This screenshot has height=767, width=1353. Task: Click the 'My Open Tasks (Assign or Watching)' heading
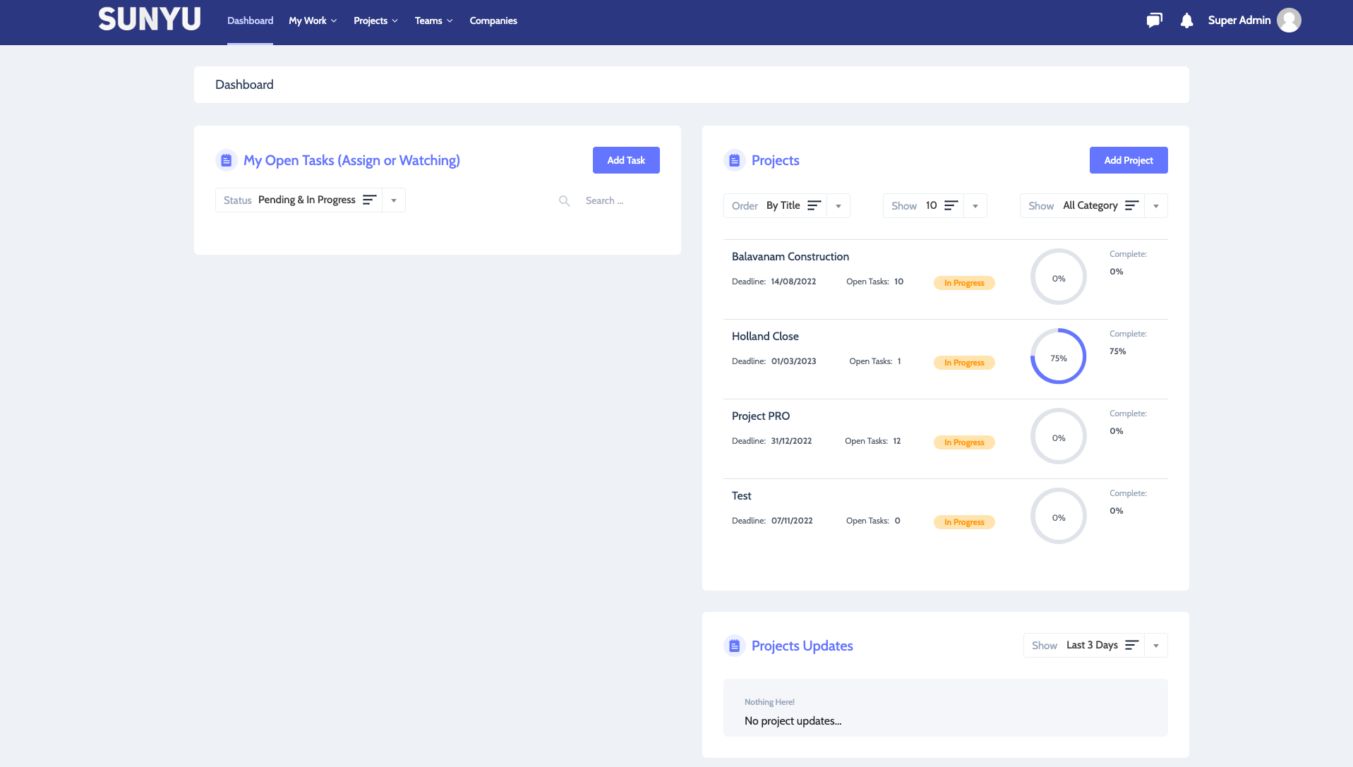(351, 160)
